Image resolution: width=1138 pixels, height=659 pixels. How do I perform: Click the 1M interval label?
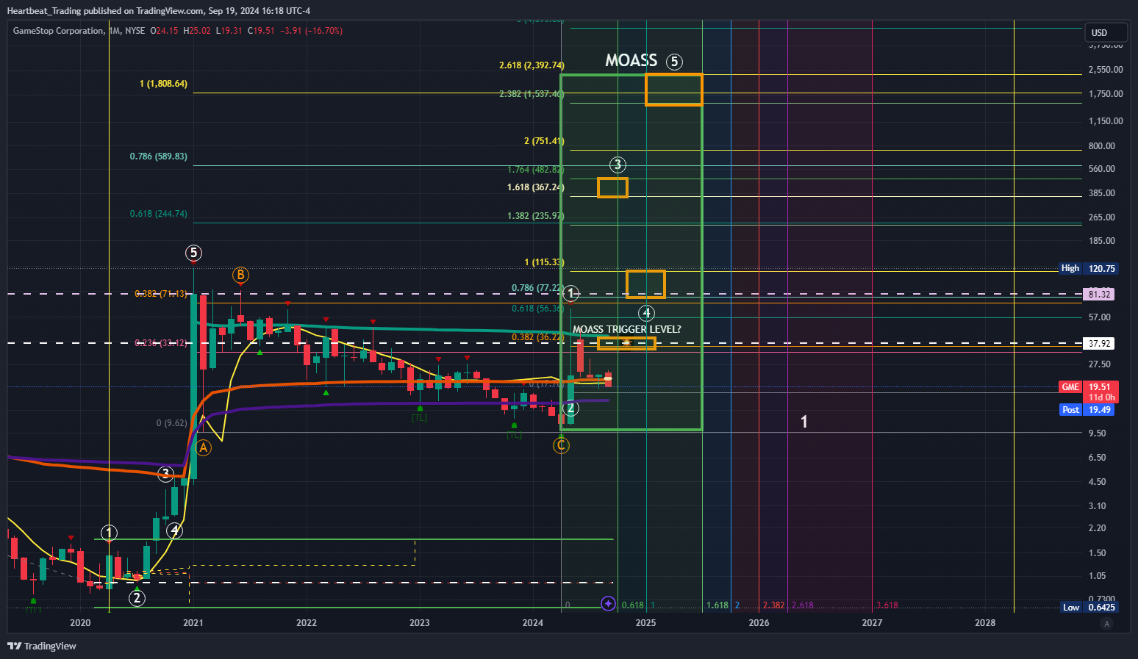(115, 31)
